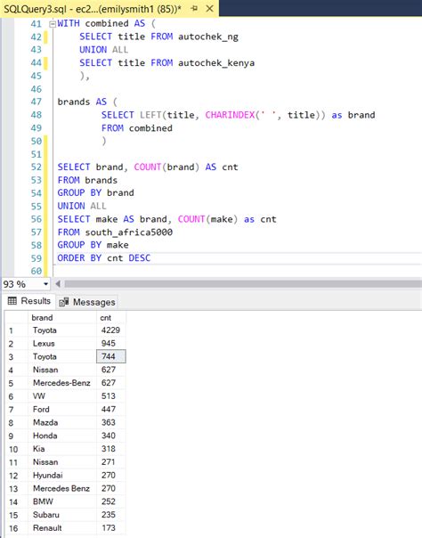Select the Kia brand cell

62,449
